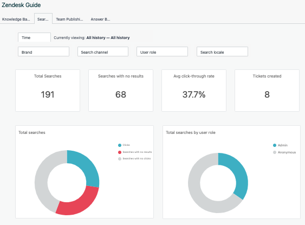
Task: Toggle Searches with no clicks legend item
Action: (x=134, y=159)
